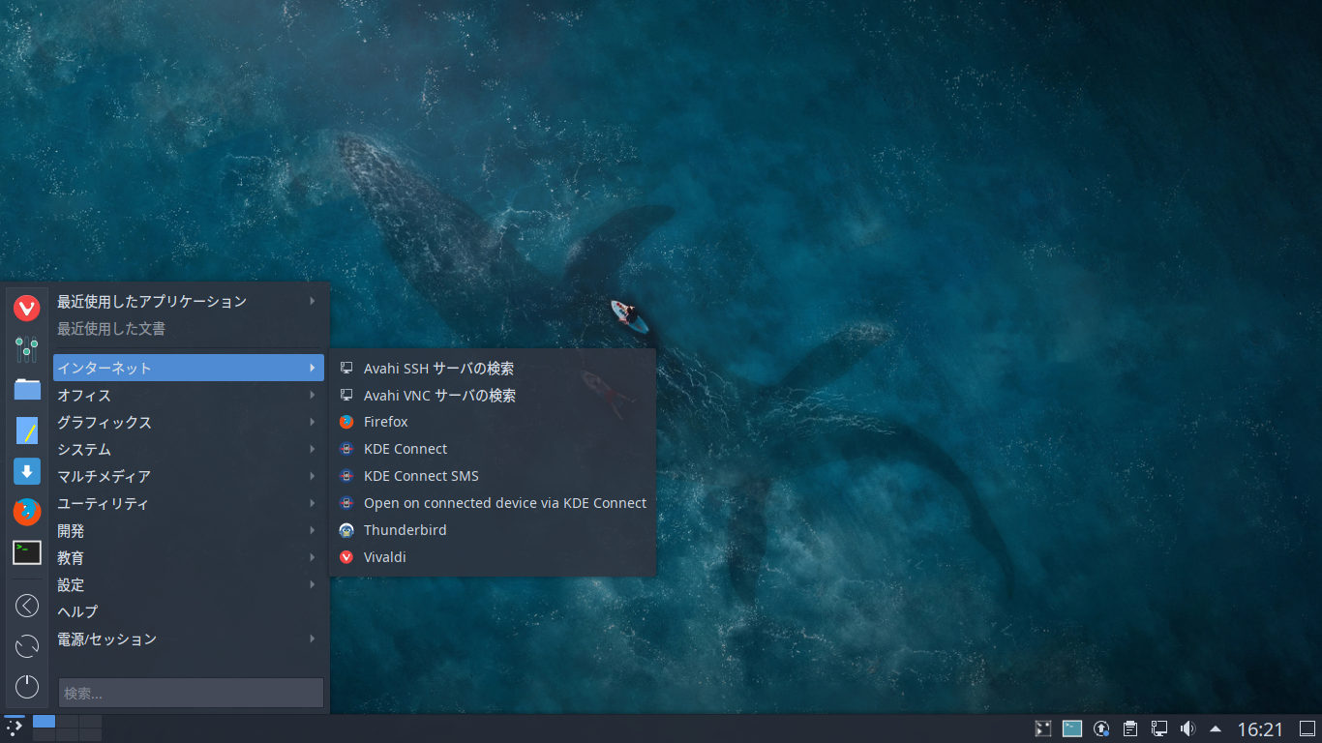Open the clipboard tray icon
1322x743 pixels.
click(x=1130, y=728)
